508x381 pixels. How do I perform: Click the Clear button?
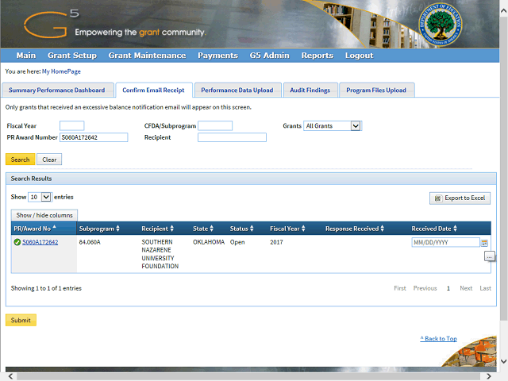tap(49, 160)
